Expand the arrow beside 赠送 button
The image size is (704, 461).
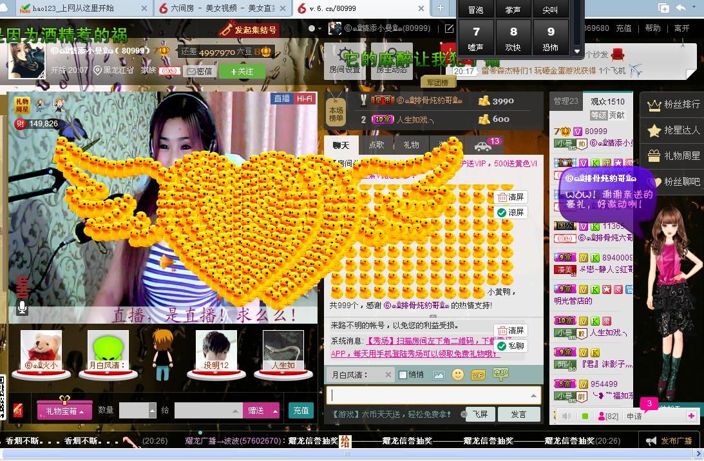275,410
